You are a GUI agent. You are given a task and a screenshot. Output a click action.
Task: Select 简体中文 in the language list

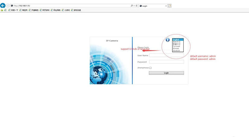click(x=178, y=42)
